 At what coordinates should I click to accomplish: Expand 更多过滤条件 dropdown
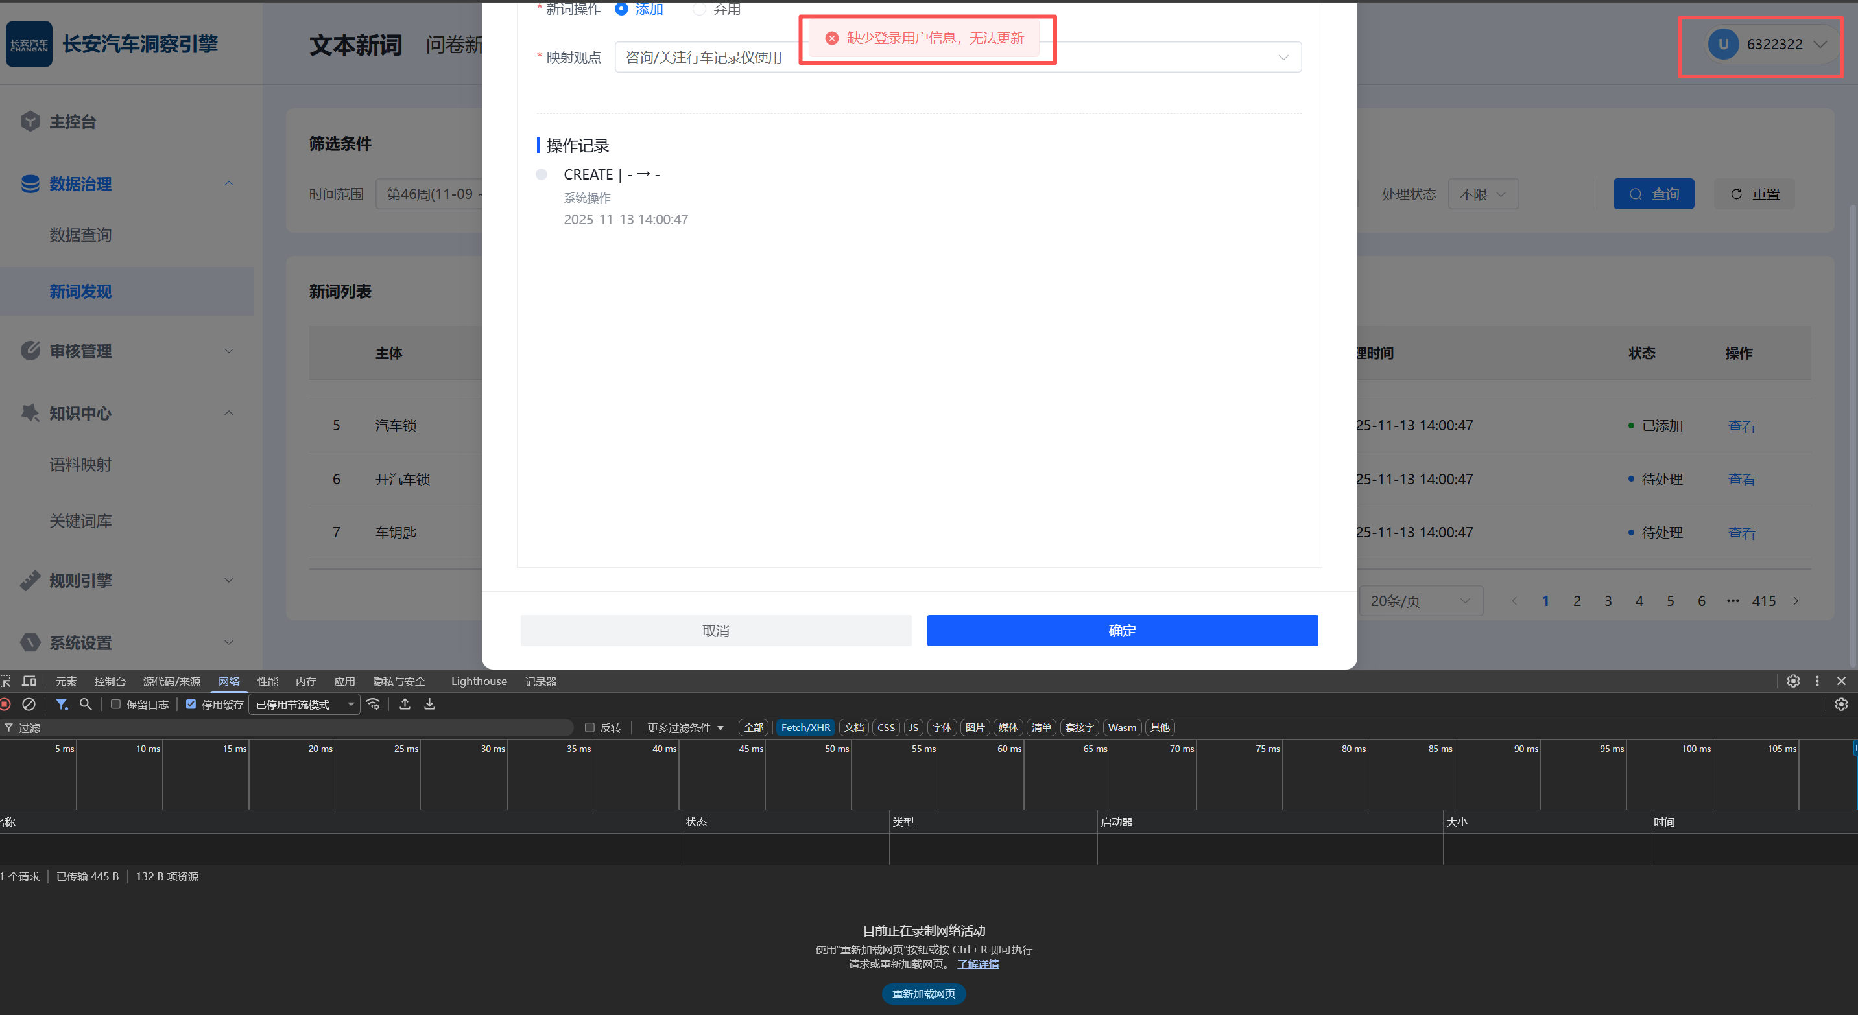[684, 727]
